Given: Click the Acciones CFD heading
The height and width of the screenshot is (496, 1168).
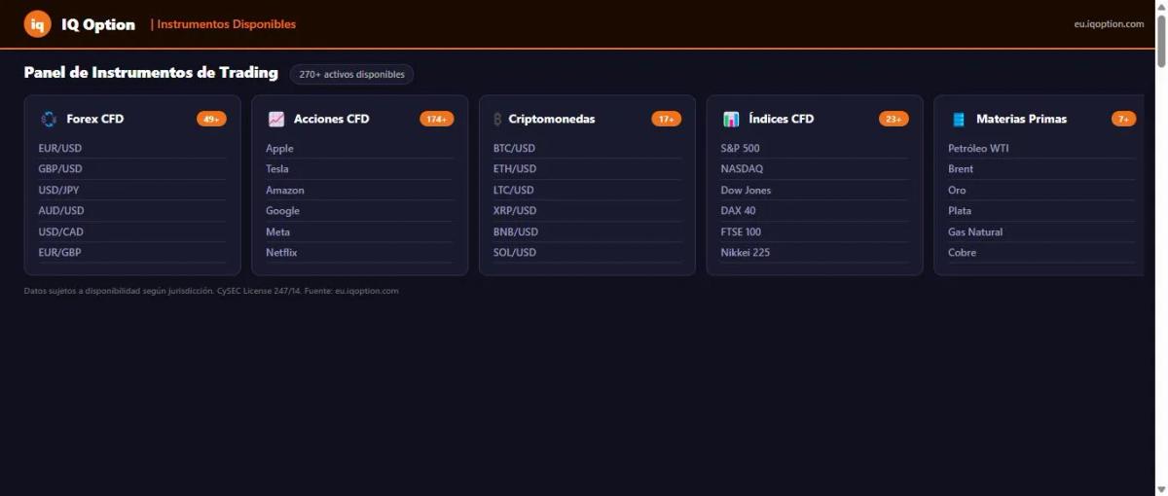Looking at the screenshot, I should click(x=332, y=119).
